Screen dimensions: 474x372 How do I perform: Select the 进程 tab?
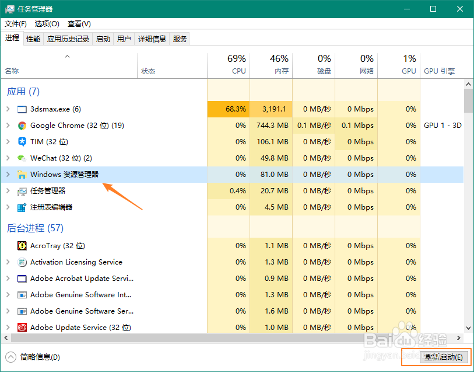pos(12,38)
